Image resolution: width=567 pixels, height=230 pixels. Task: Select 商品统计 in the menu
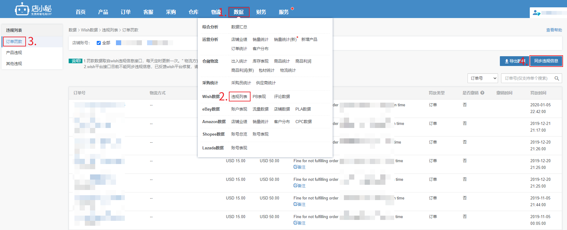(282, 61)
